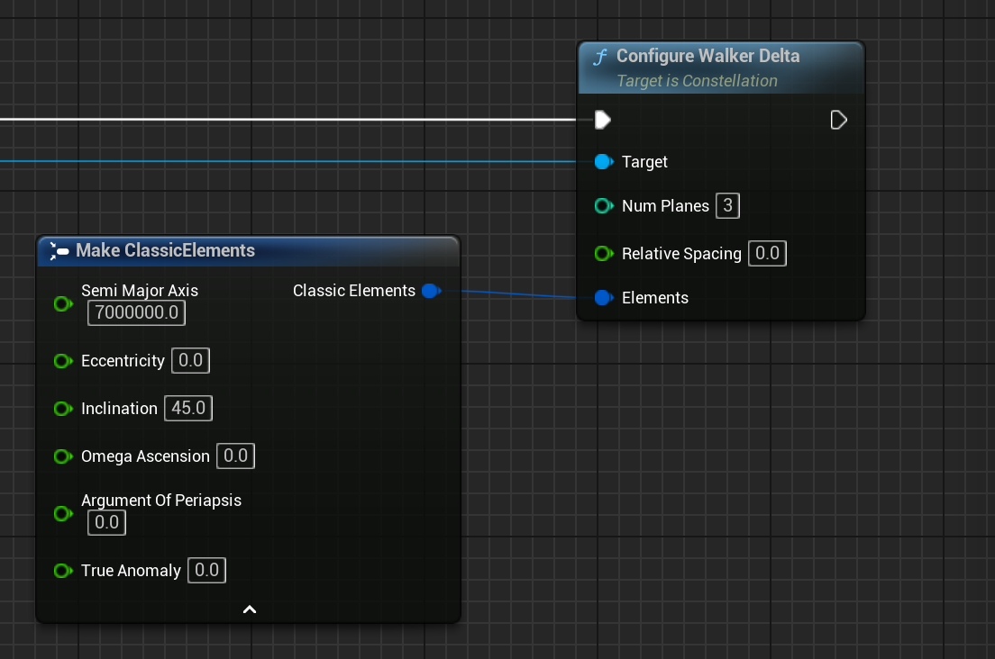Click the execution output pin on Configure Walker Delta
The height and width of the screenshot is (659, 995).
(838, 120)
